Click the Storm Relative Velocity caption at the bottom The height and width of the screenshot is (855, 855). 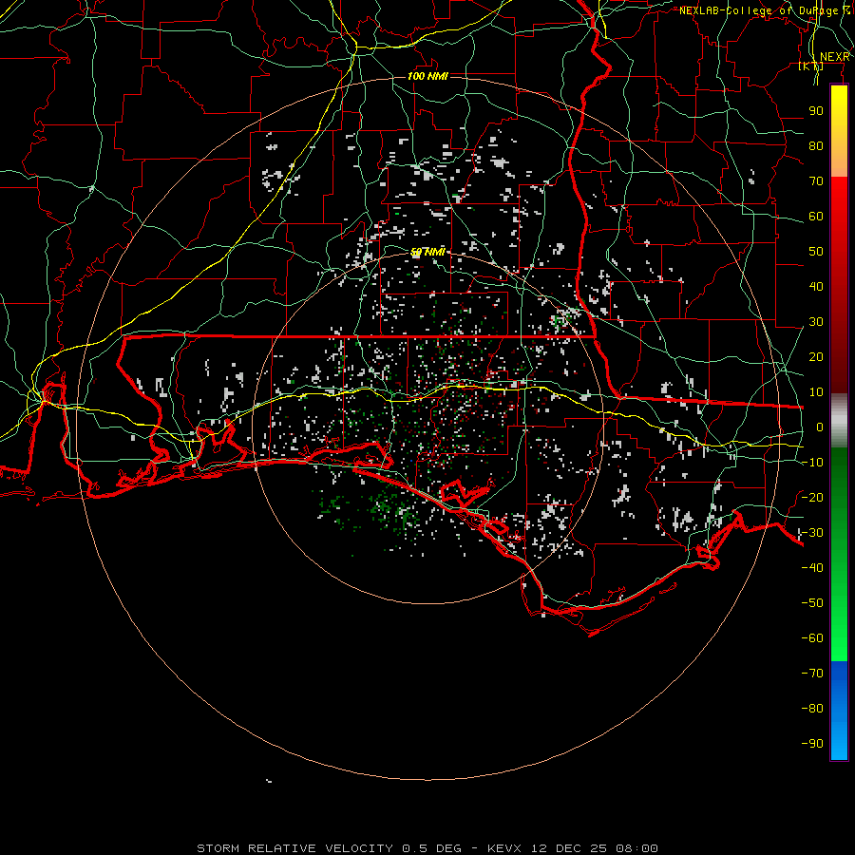[x=427, y=848]
